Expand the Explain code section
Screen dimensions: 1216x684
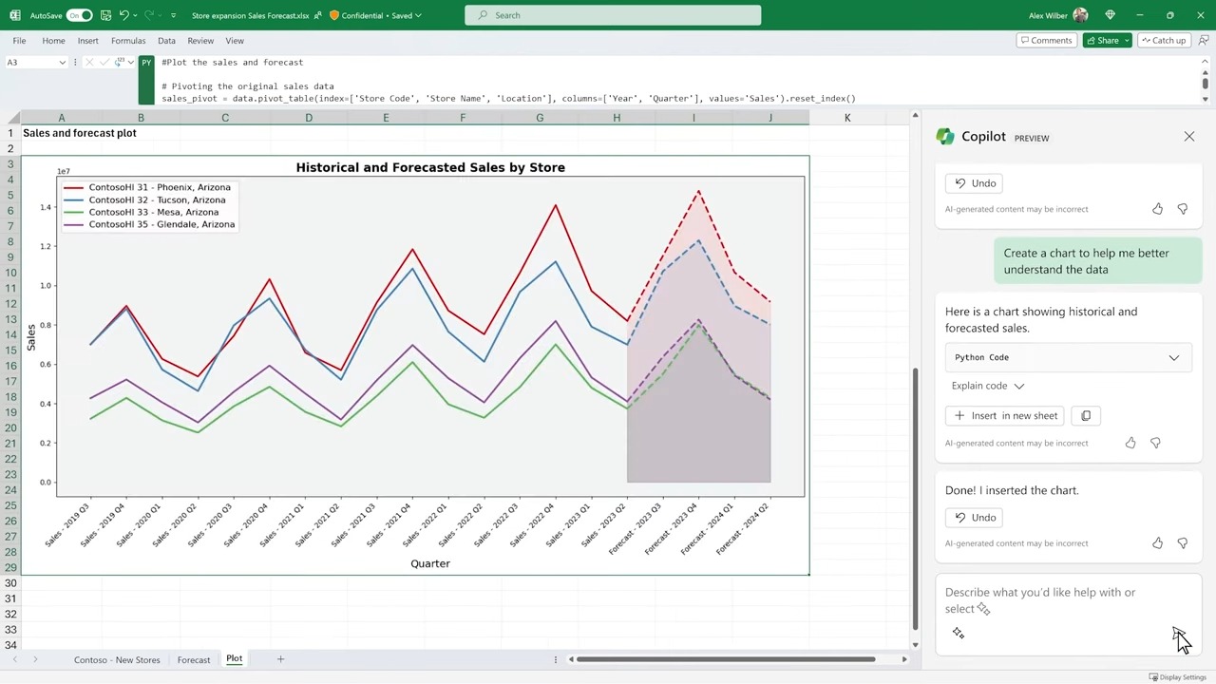tap(988, 386)
